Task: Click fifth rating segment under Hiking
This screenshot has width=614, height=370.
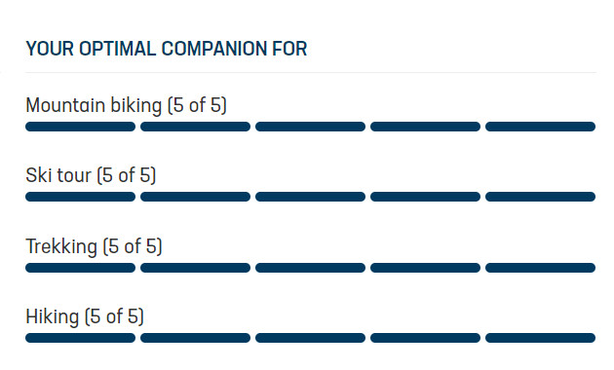Action: tap(540, 338)
